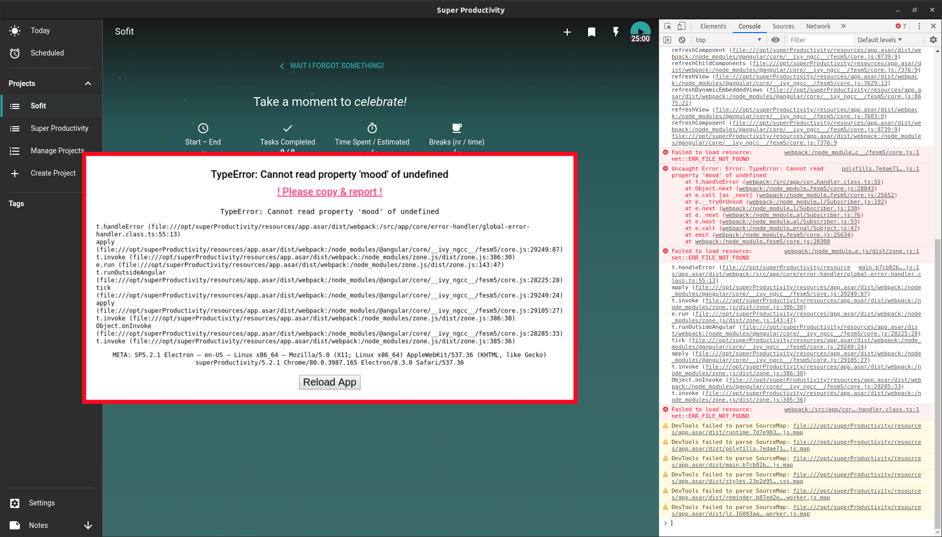Show console sidebar icon
This screenshot has height=537, width=942.
pyautogui.click(x=668, y=40)
